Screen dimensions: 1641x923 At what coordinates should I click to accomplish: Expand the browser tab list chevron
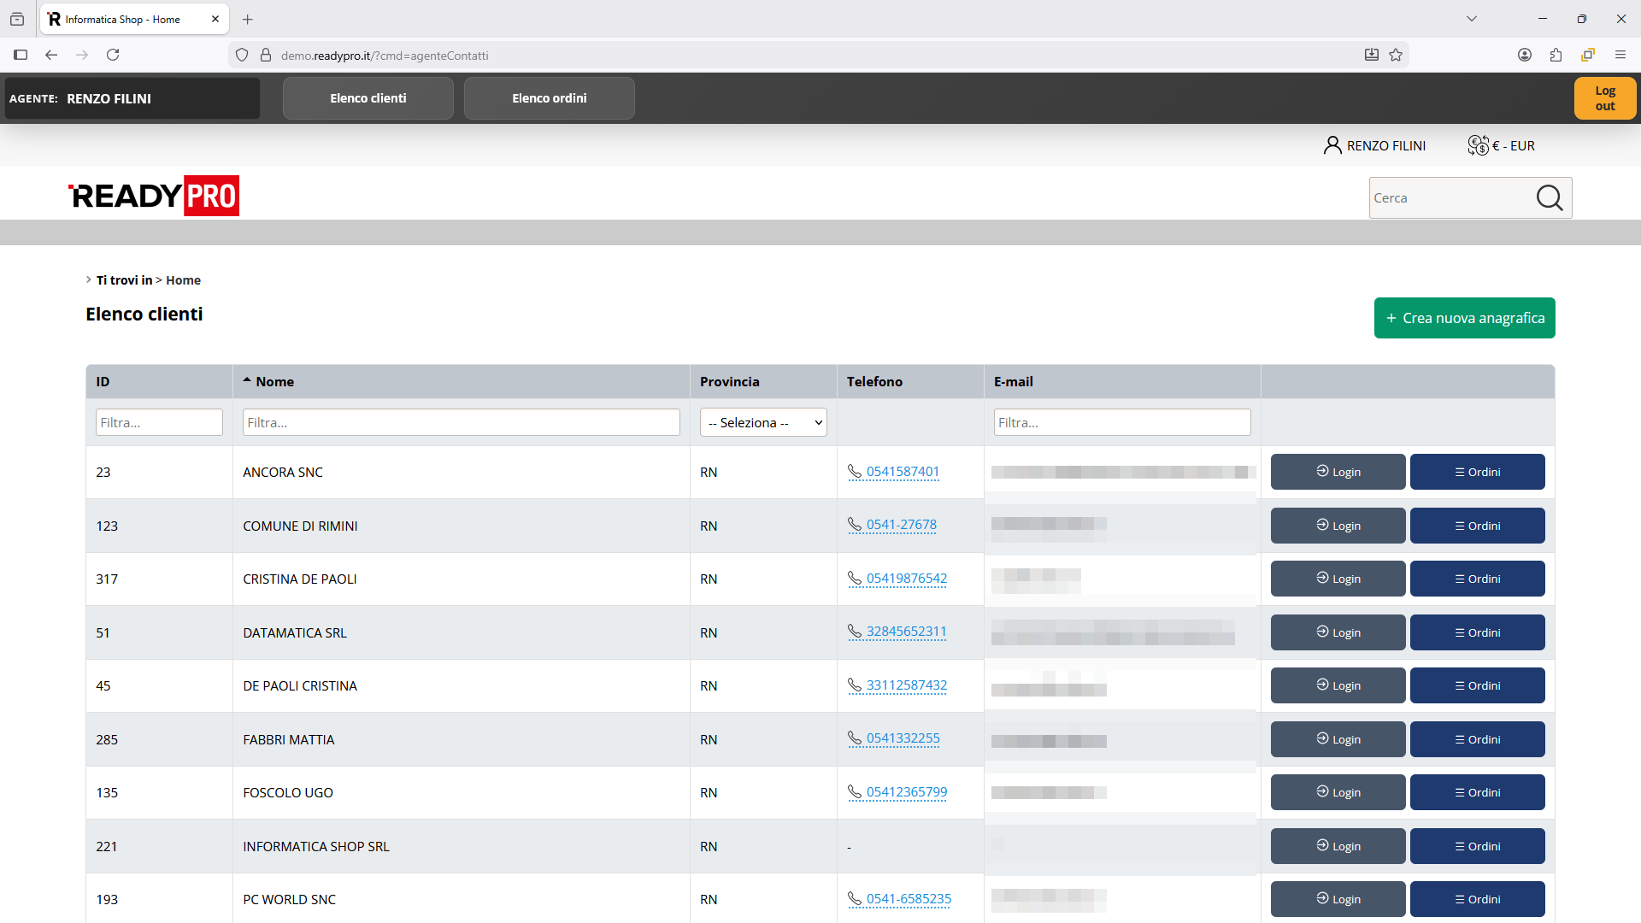click(1472, 19)
